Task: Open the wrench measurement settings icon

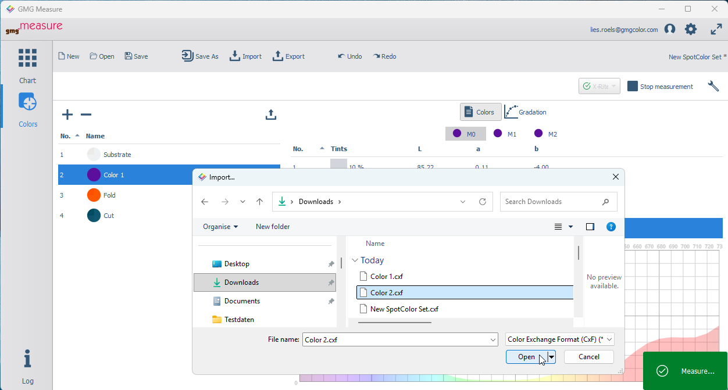Action: coord(713,86)
